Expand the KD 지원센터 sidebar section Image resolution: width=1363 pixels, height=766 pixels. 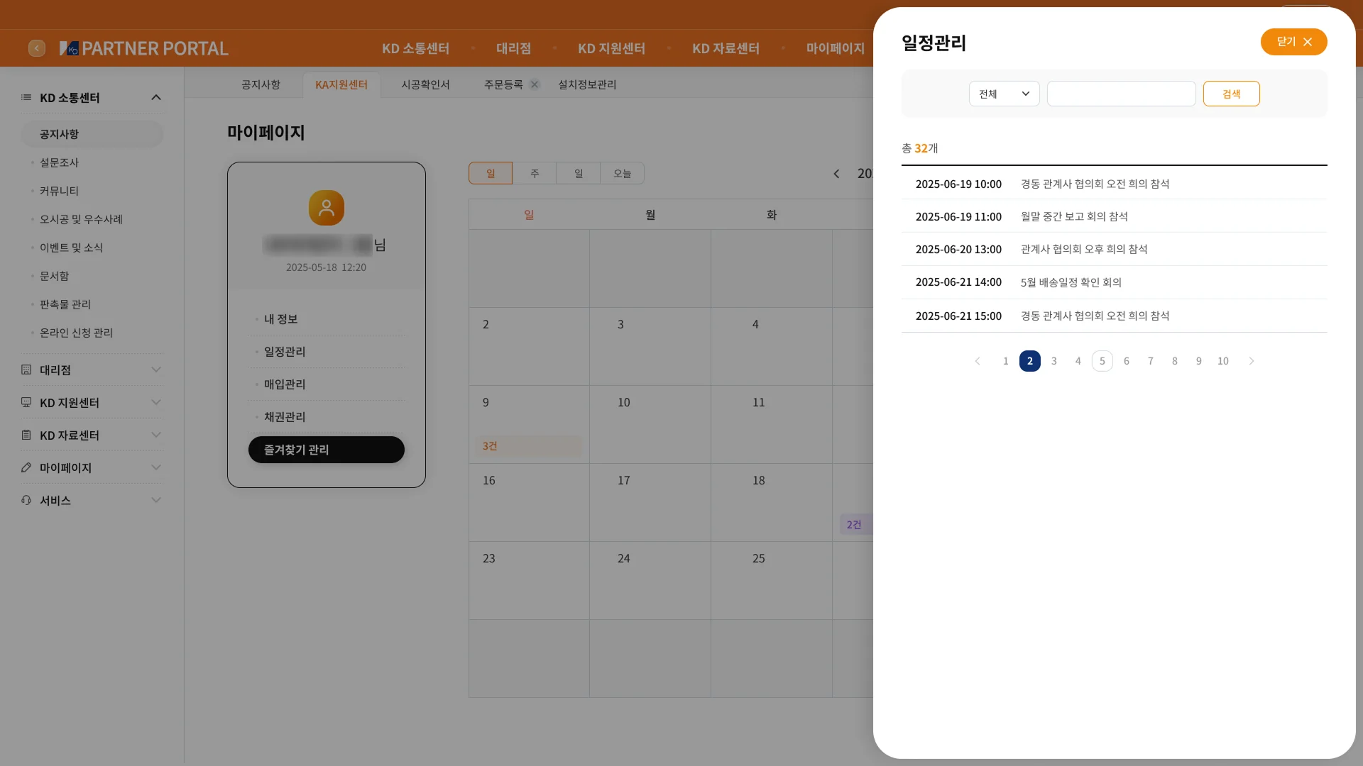coord(156,402)
